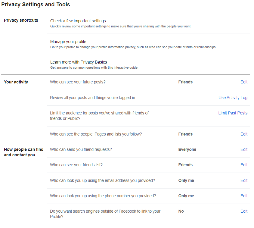Click 'Review all your posts and things you're tagged in'
The height and width of the screenshot is (228, 254).
tap(92, 98)
